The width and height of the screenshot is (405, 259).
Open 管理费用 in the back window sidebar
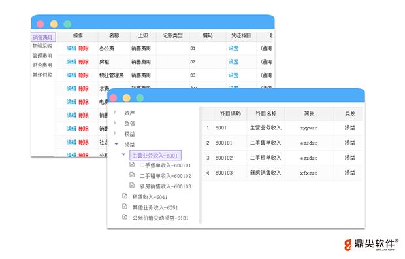coord(42,56)
